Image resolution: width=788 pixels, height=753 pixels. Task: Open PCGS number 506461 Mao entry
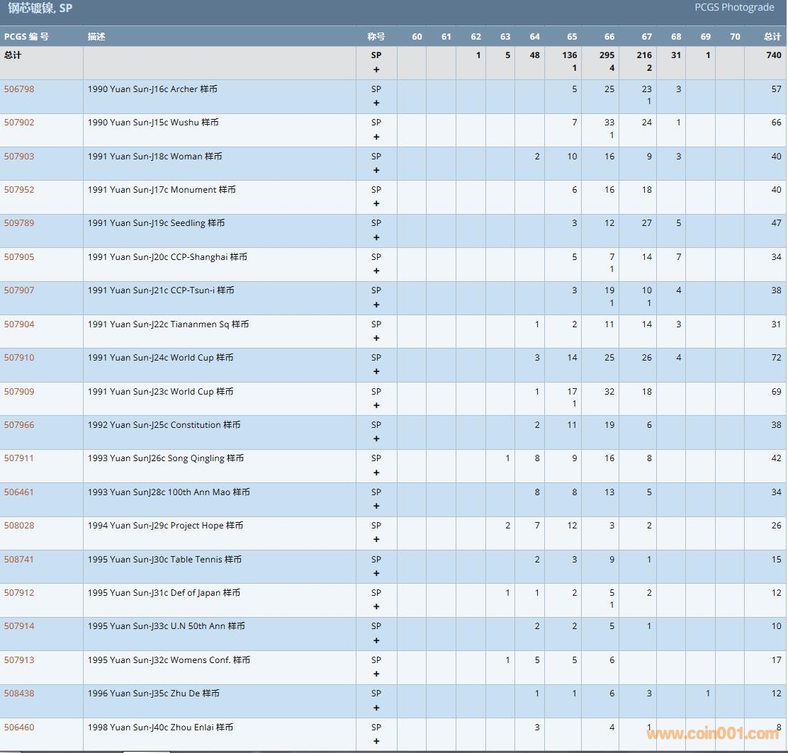click(x=19, y=492)
